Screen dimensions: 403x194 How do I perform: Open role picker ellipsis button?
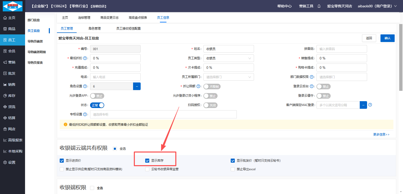(x=137, y=86)
